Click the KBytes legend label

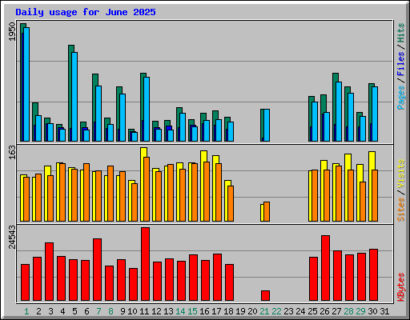(401, 287)
